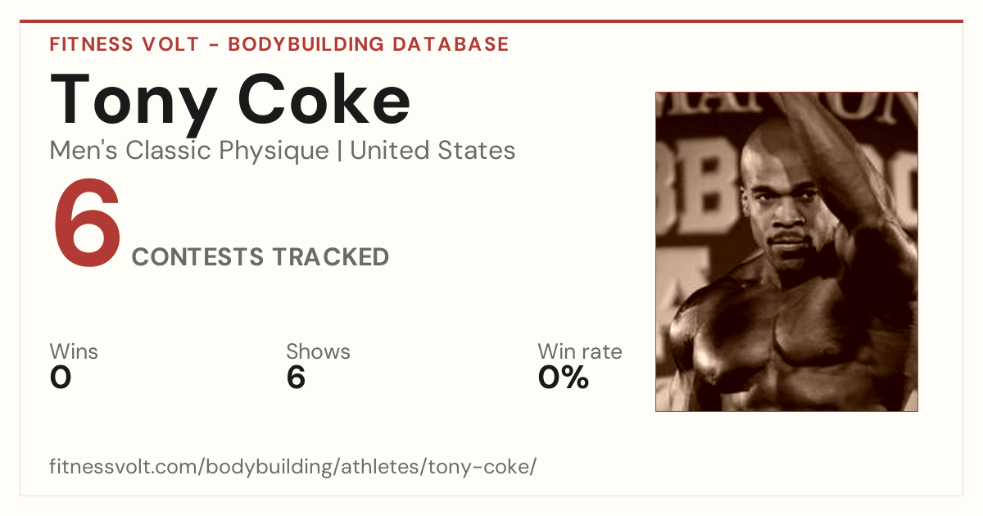
Task: Click the Shows value 6
Action: (296, 378)
